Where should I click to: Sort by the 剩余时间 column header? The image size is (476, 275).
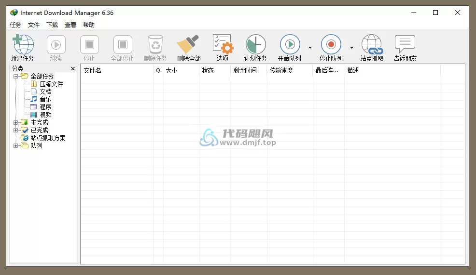click(x=249, y=71)
